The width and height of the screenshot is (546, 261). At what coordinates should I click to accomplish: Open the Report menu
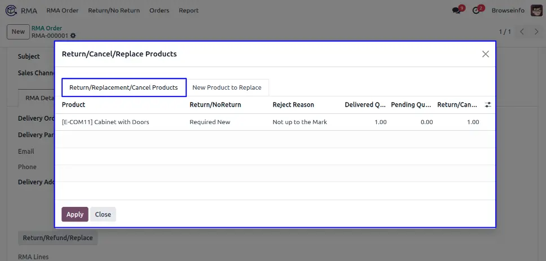tap(188, 10)
